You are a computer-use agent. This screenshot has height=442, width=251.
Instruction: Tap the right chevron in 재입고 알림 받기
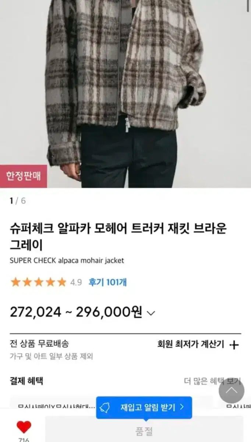(x=182, y=407)
